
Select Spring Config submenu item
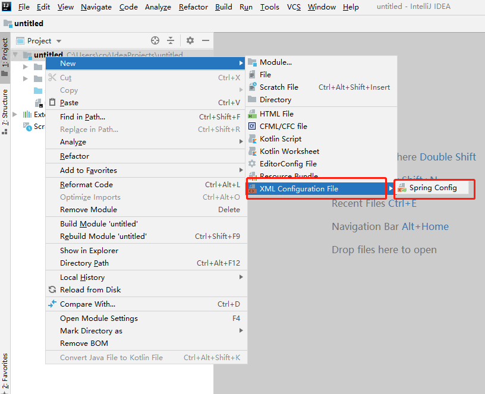point(432,188)
